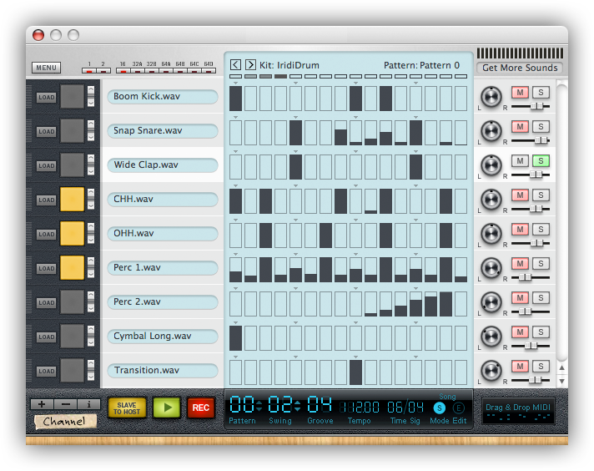Open dropdown above first Boom Kick step
Viewport: 594px width, 471px height.
pyautogui.click(x=235, y=83)
